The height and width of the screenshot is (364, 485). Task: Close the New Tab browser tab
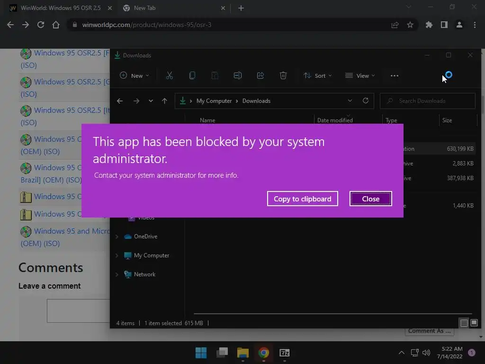[223, 9]
